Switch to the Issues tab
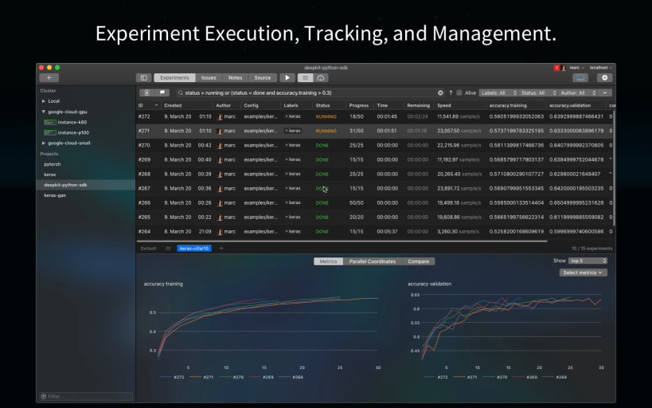This screenshot has width=652, height=408. tap(209, 78)
